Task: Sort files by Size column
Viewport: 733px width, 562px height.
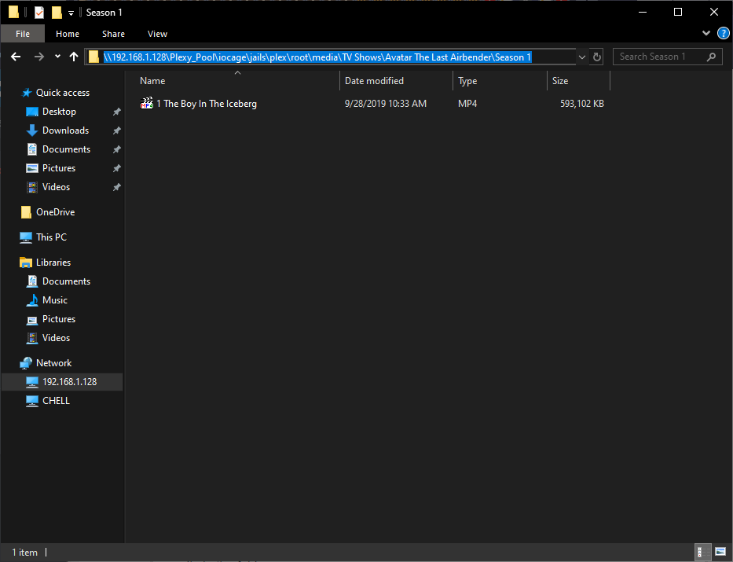Action: pyautogui.click(x=560, y=81)
